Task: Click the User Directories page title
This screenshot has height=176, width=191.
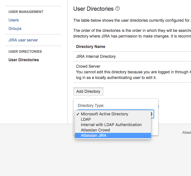Action: tap(93, 9)
